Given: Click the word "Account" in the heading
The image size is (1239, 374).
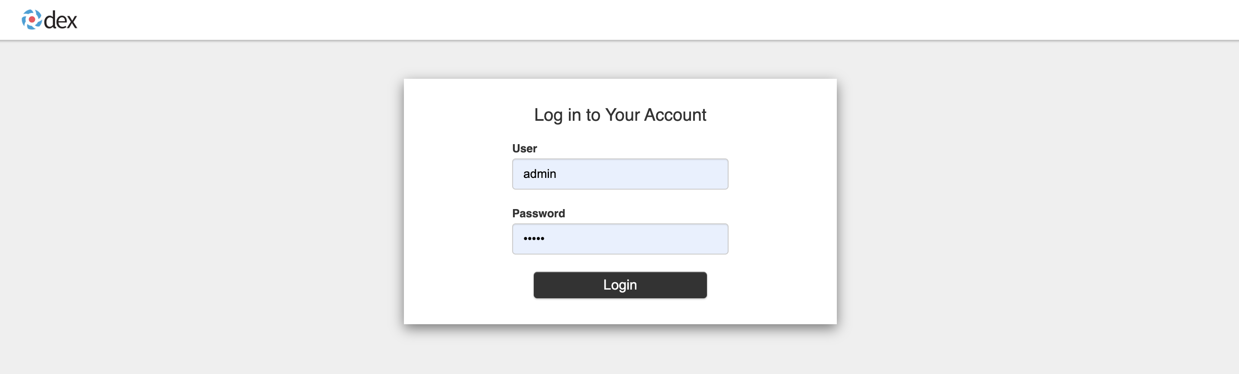Looking at the screenshot, I should (x=675, y=115).
